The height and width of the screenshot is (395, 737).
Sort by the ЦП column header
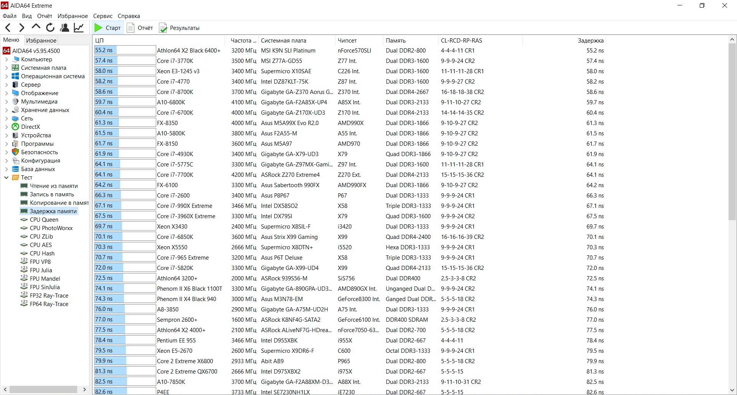pyautogui.click(x=159, y=40)
